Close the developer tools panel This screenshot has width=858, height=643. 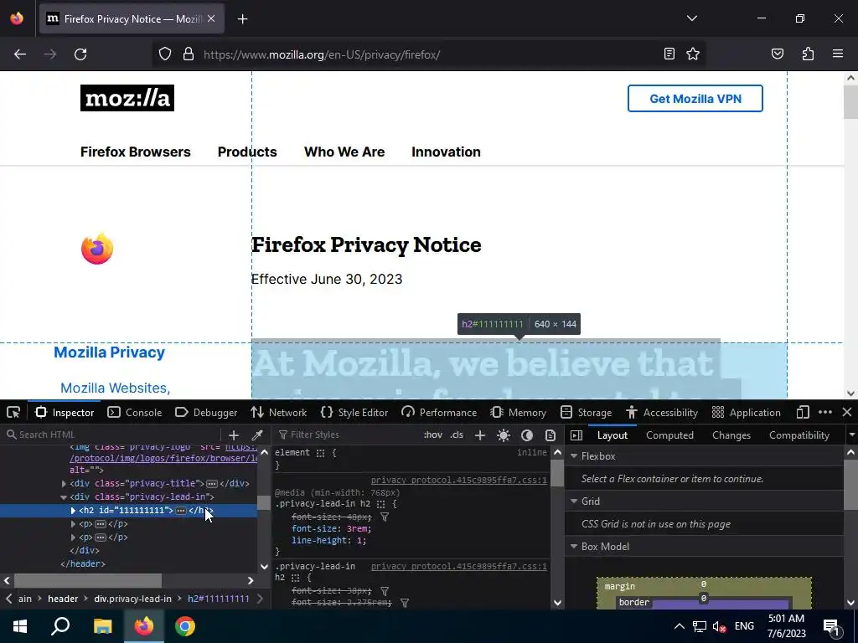(x=846, y=412)
